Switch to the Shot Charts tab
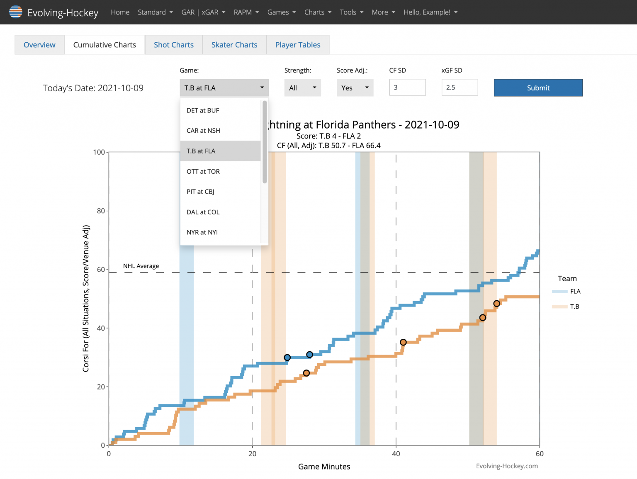 click(173, 44)
